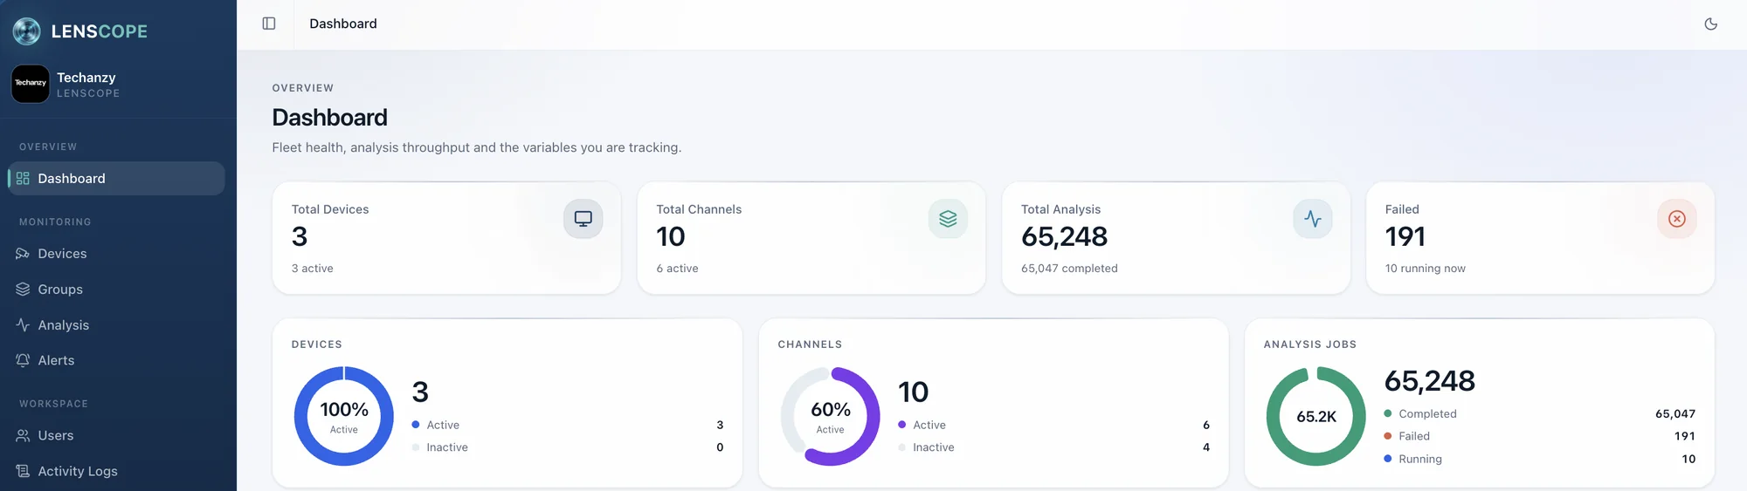
Task: Open the Techanzy workspace avatar
Action: tap(31, 84)
